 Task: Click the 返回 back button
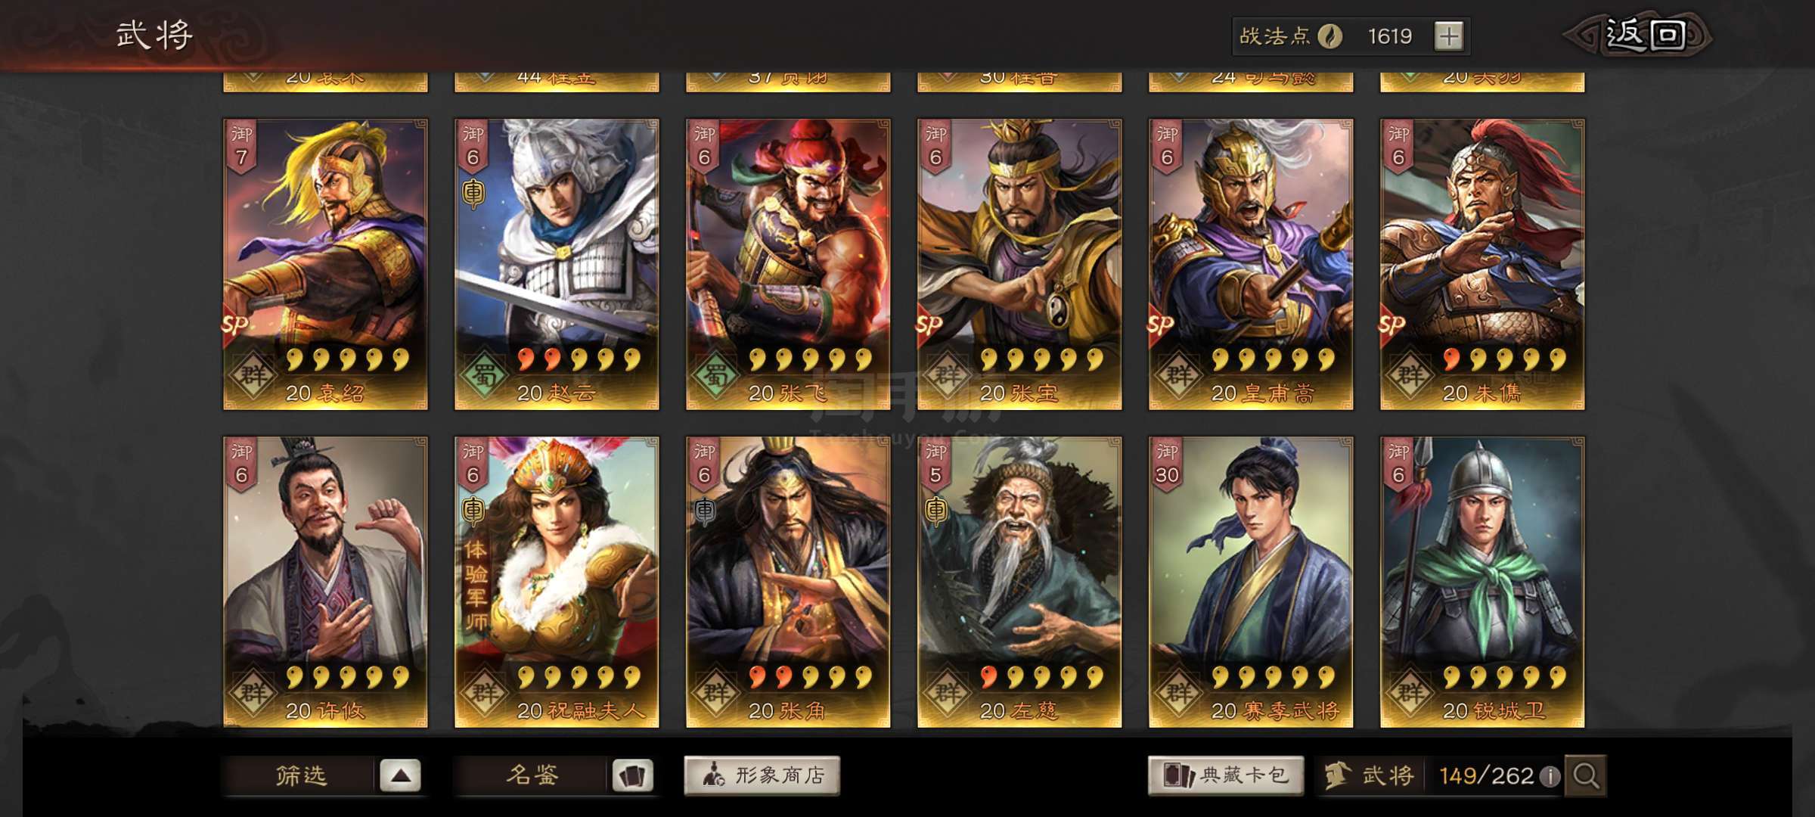point(1637,35)
